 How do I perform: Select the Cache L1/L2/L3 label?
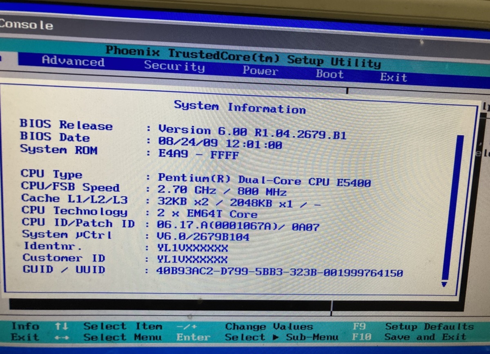coord(74,199)
